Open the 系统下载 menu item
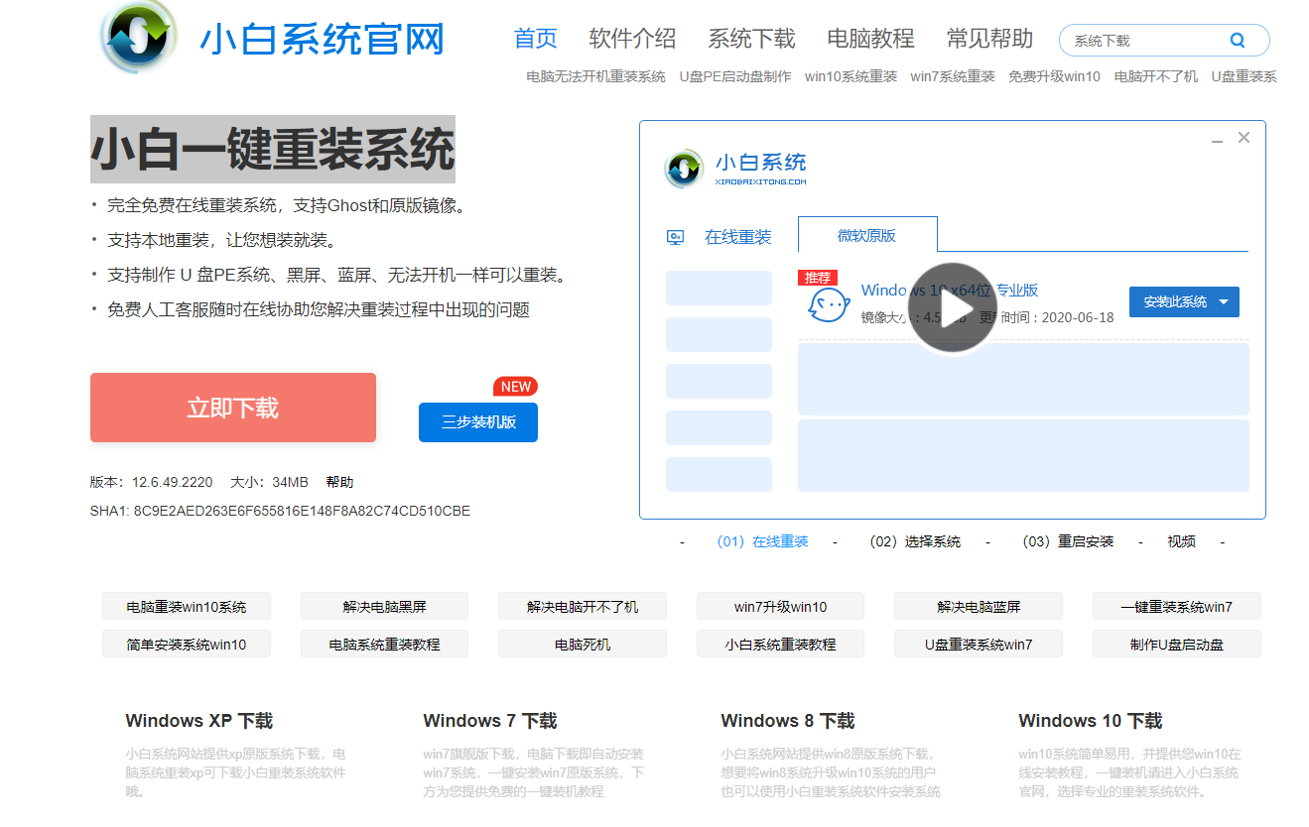The width and height of the screenshot is (1309, 827). pyautogui.click(x=751, y=39)
